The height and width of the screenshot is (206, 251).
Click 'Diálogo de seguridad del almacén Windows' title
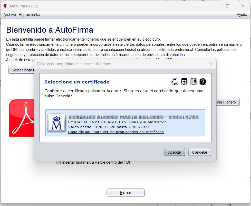tap(74, 64)
